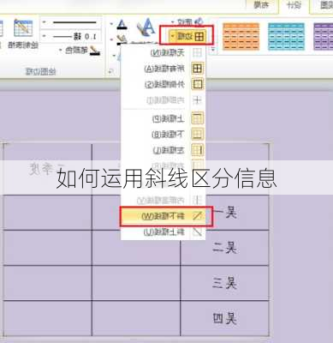
Task: Click the diagonal-down icon beside 斜下框线
Action: 197,216
